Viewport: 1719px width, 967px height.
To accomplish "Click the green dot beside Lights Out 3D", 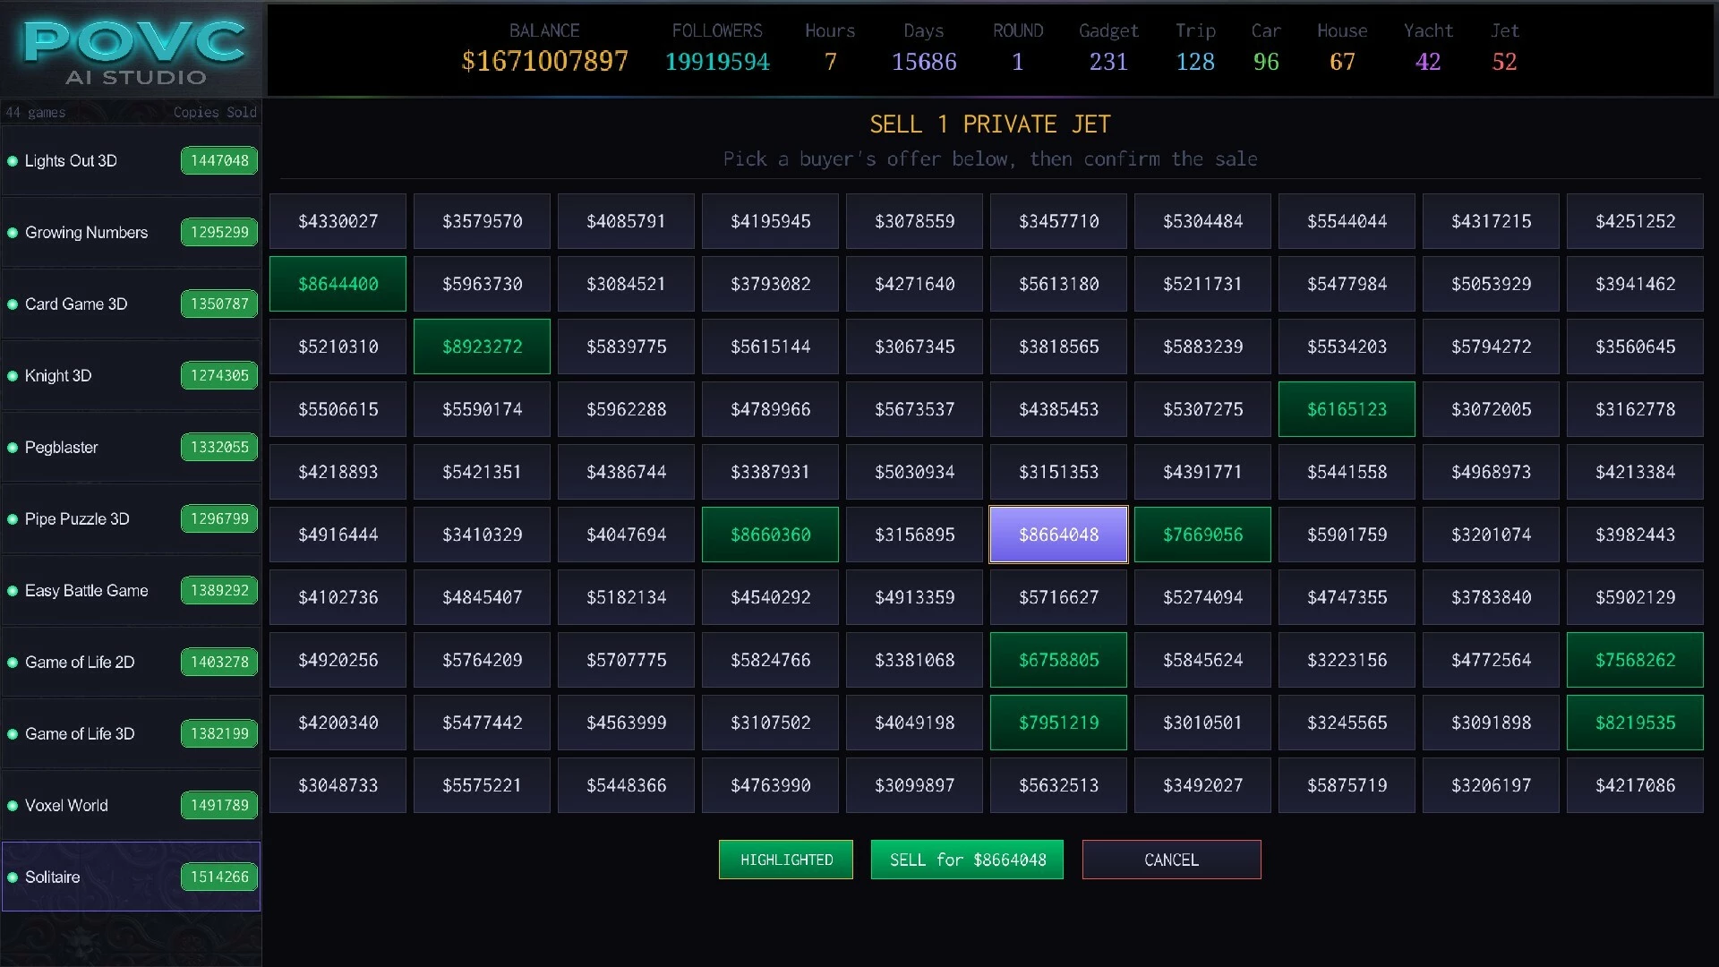I will [x=13, y=161].
